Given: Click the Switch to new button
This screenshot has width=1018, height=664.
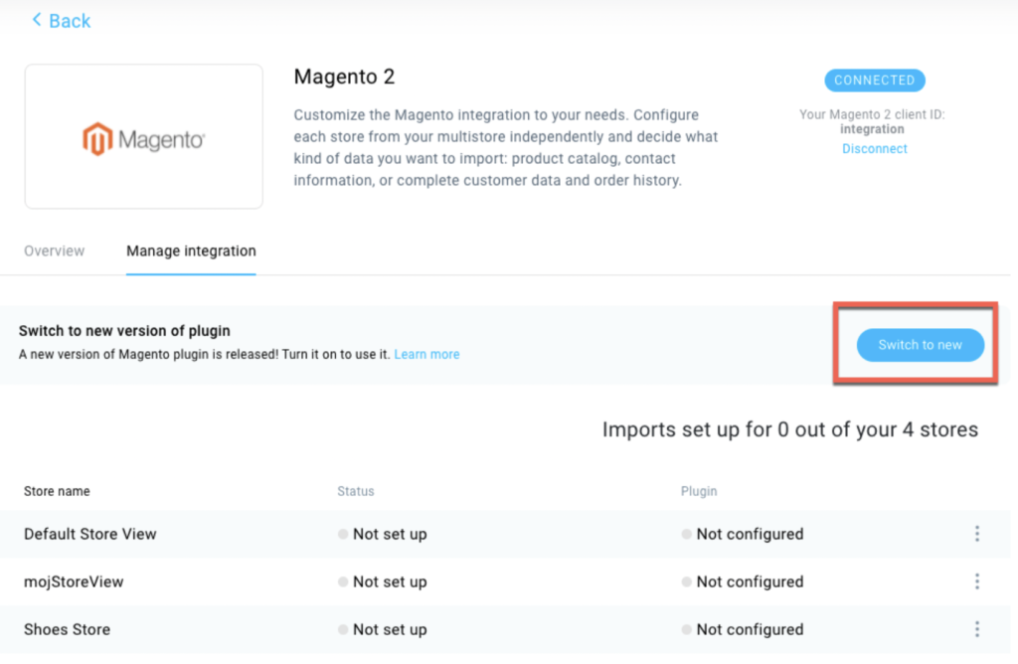Looking at the screenshot, I should 920,345.
